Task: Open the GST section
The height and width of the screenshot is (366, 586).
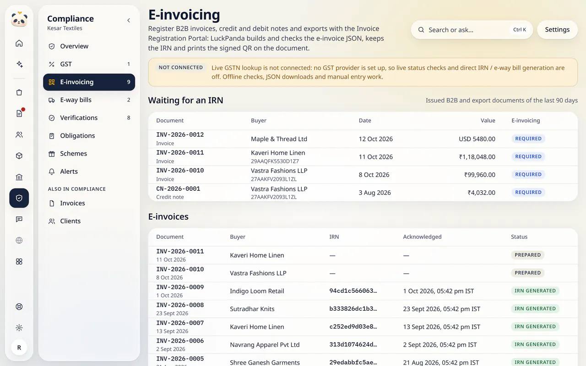Action: 89,64
